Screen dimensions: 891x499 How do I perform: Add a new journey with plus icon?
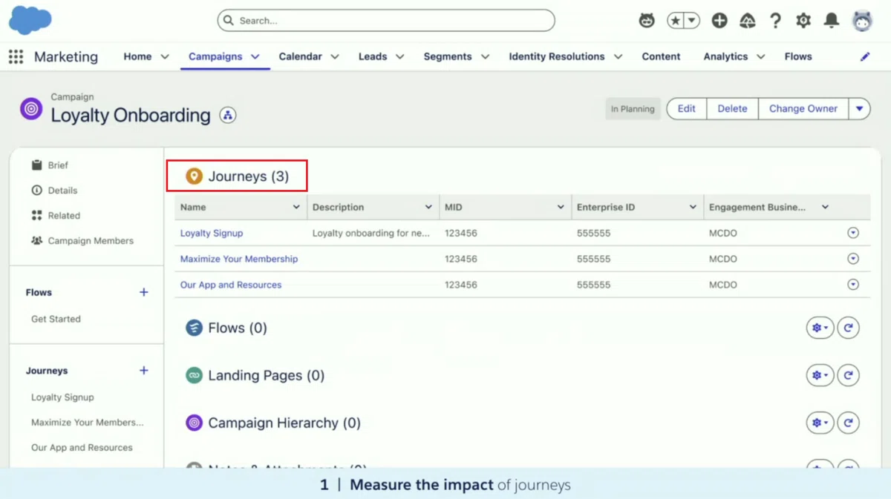(144, 370)
